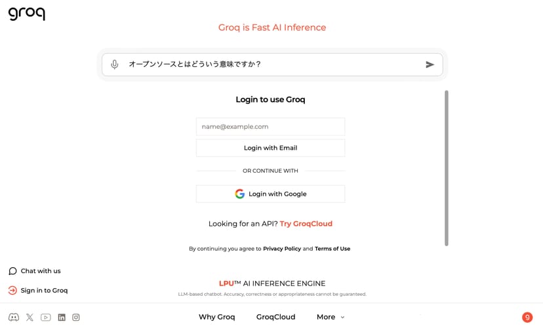Image resolution: width=543 pixels, height=328 pixels.
Task: Open the Privacy Policy link
Action: click(282, 249)
